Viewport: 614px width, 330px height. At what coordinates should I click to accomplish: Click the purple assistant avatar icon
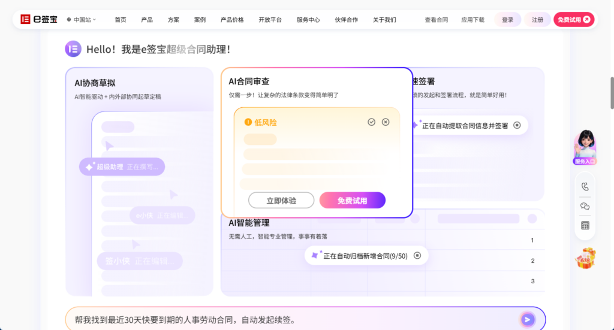coord(73,49)
